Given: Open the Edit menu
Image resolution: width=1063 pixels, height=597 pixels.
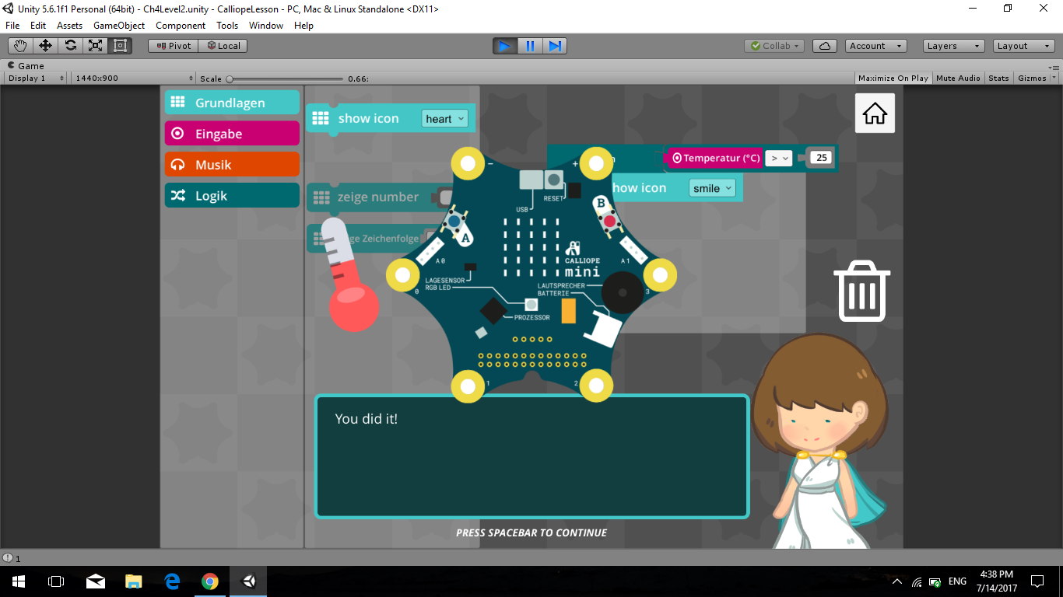Looking at the screenshot, I should coord(38,26).
